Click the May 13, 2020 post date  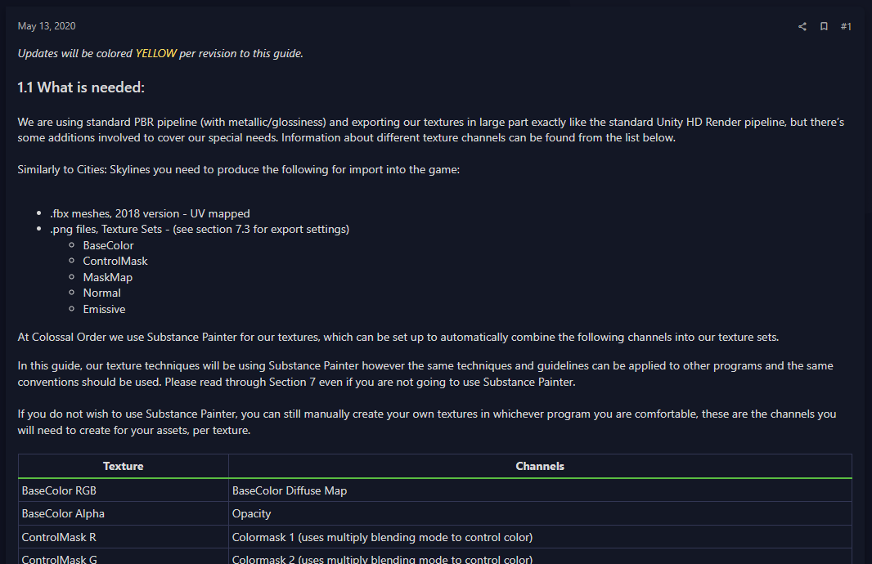click(47, 27)
